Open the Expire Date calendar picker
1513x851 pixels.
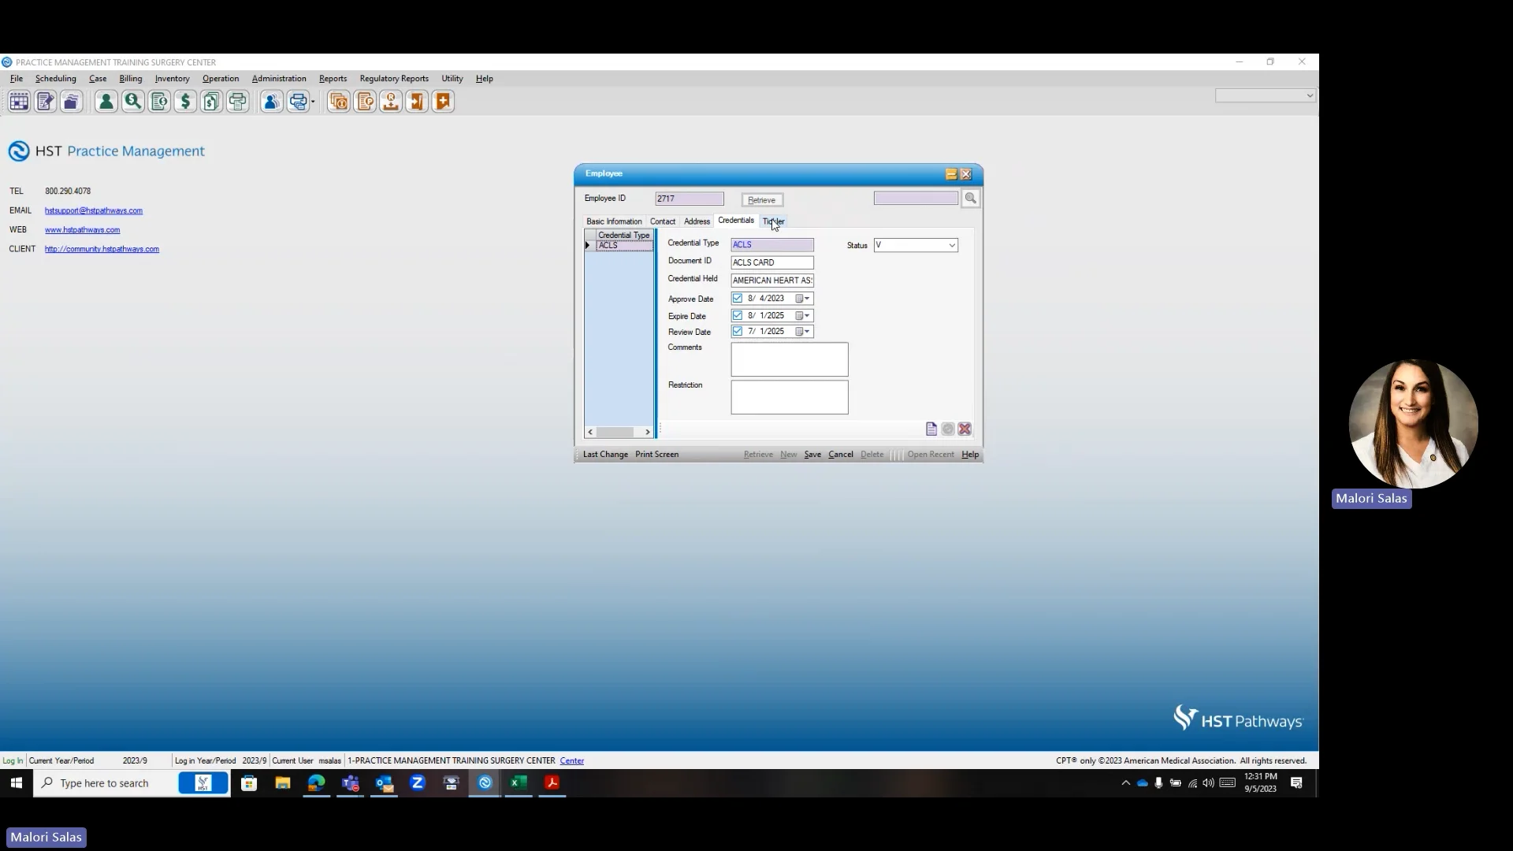[x=802, y=315]
